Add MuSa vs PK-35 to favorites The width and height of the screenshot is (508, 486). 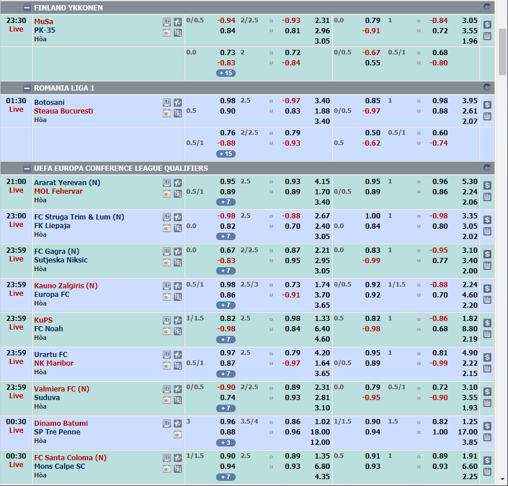click(178, 22)
